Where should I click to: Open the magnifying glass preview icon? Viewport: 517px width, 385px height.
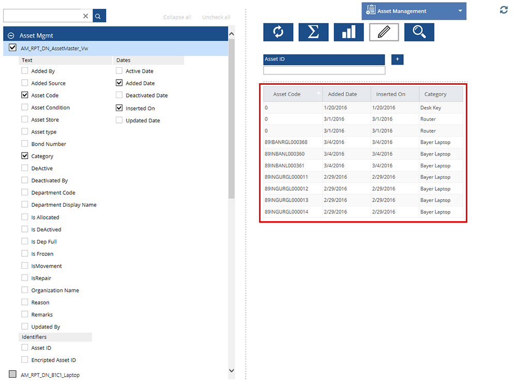(419, 32)
